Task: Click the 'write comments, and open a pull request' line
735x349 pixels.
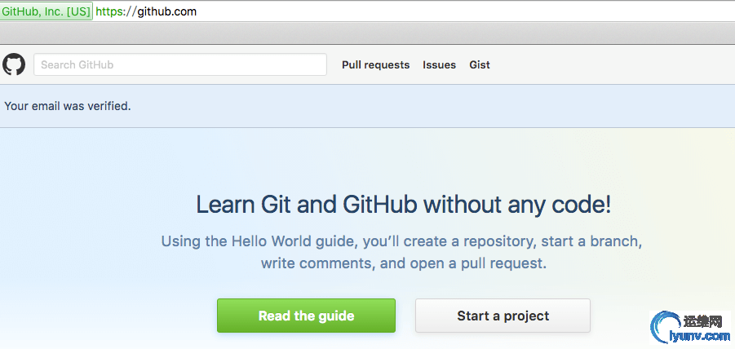Action: click(x=404, y=263)
